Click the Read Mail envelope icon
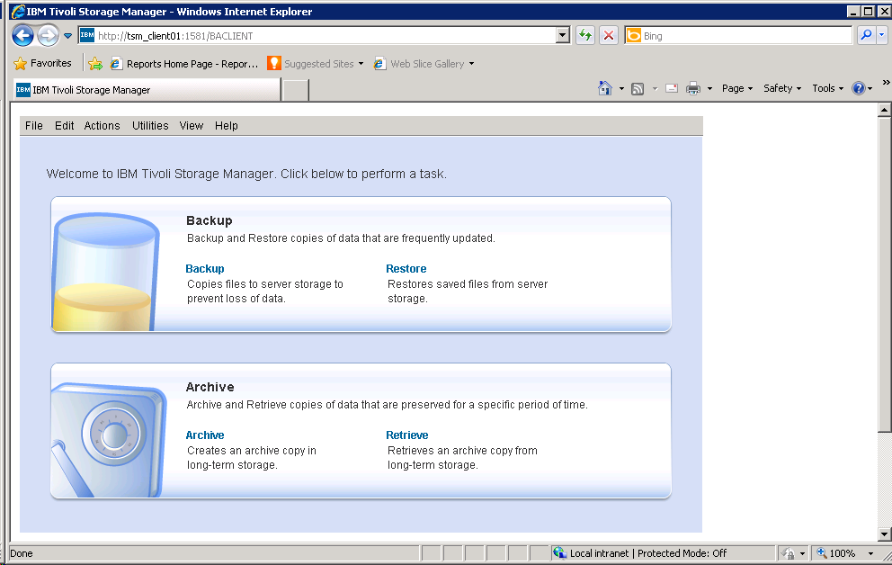Image resolution: width=892 pixels, height=565 pixels. (671, 88)
